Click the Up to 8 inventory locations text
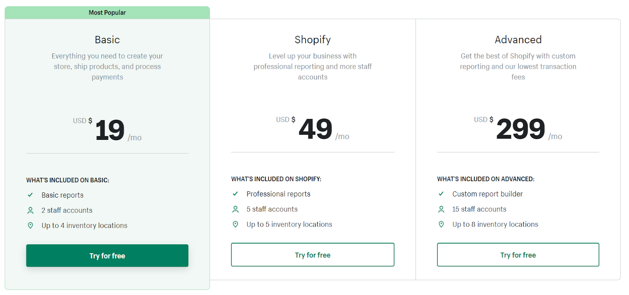The width and height of the screenshot is (629, 295). (x=495, y=224)
